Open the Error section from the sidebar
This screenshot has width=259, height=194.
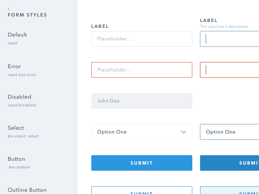(14, 66)
